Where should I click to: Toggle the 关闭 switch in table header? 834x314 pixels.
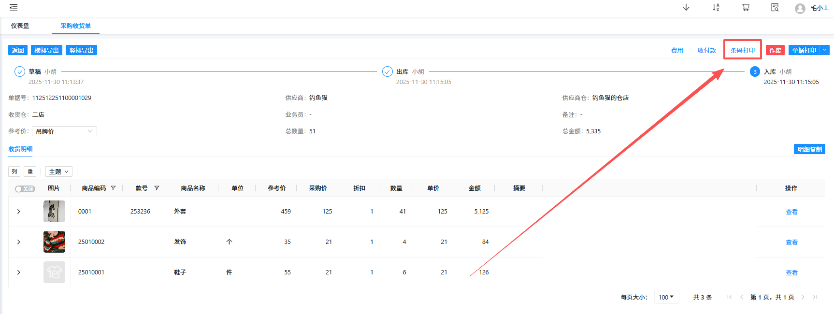click(25, 189)
